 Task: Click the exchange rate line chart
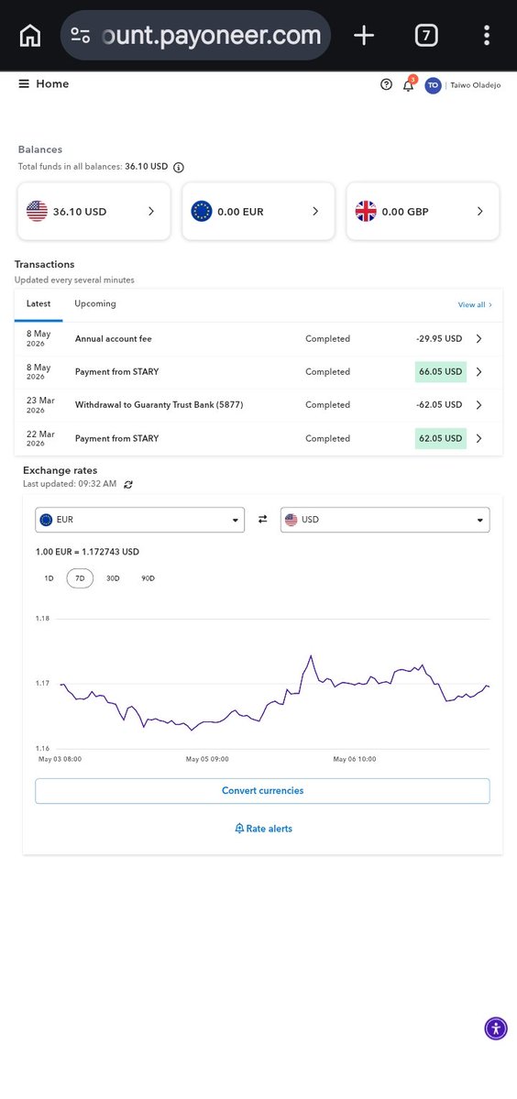click(x=275, y=693)
